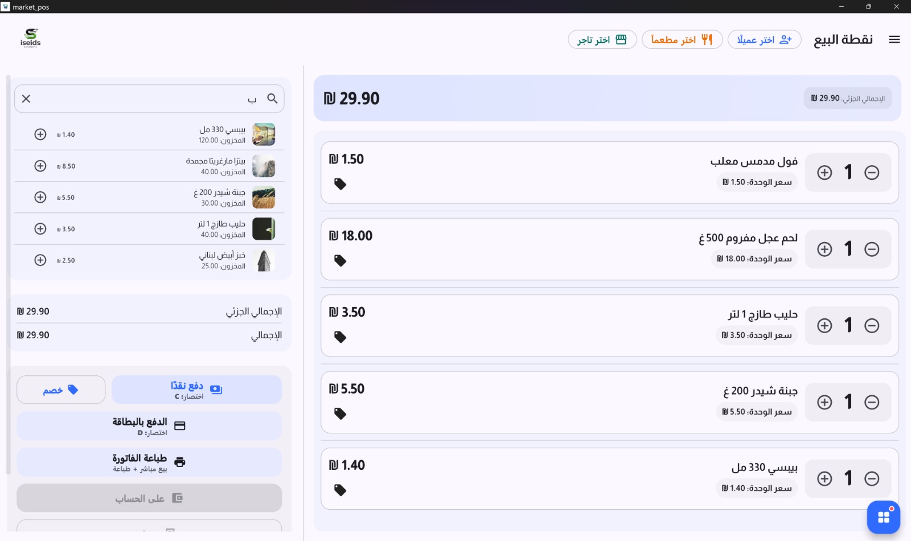Click the اختر مطعما restaurant button
The height and width of the screenshot is (541, 911).
(682, 39)
